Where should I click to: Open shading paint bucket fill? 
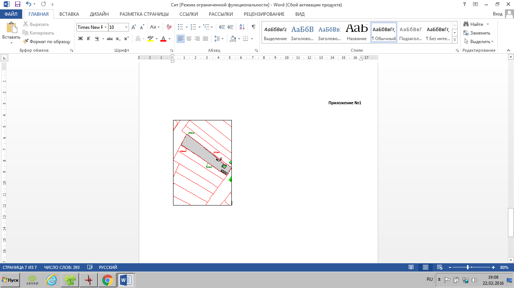coord(233,39)
